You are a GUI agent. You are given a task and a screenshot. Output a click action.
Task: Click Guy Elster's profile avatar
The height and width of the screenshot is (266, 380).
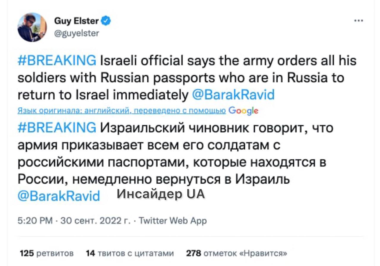(x=32, y=27)
